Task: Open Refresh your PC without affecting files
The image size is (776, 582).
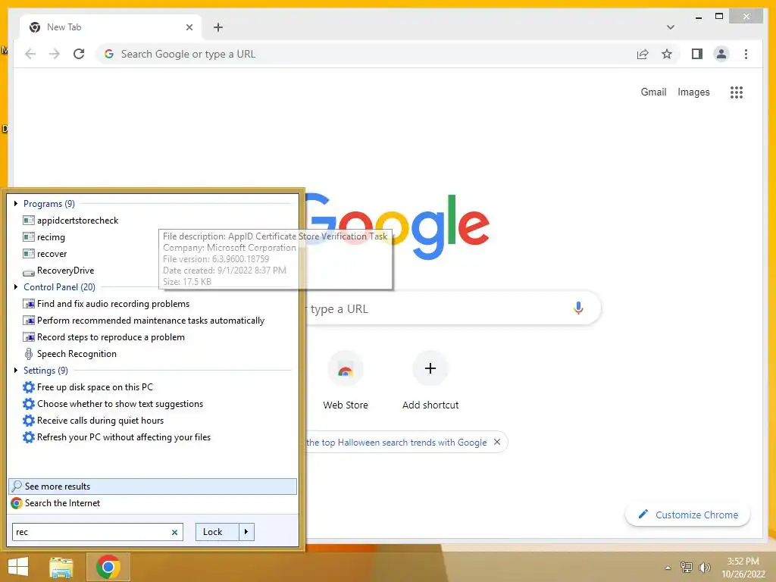Action: click(117, 437)
